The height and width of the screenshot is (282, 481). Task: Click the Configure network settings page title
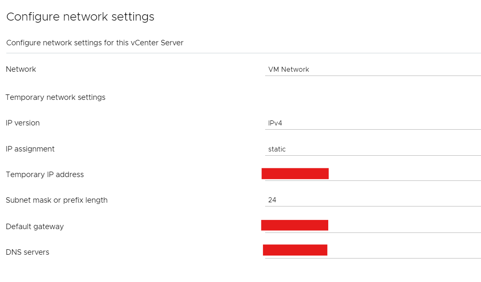[80, 17]
